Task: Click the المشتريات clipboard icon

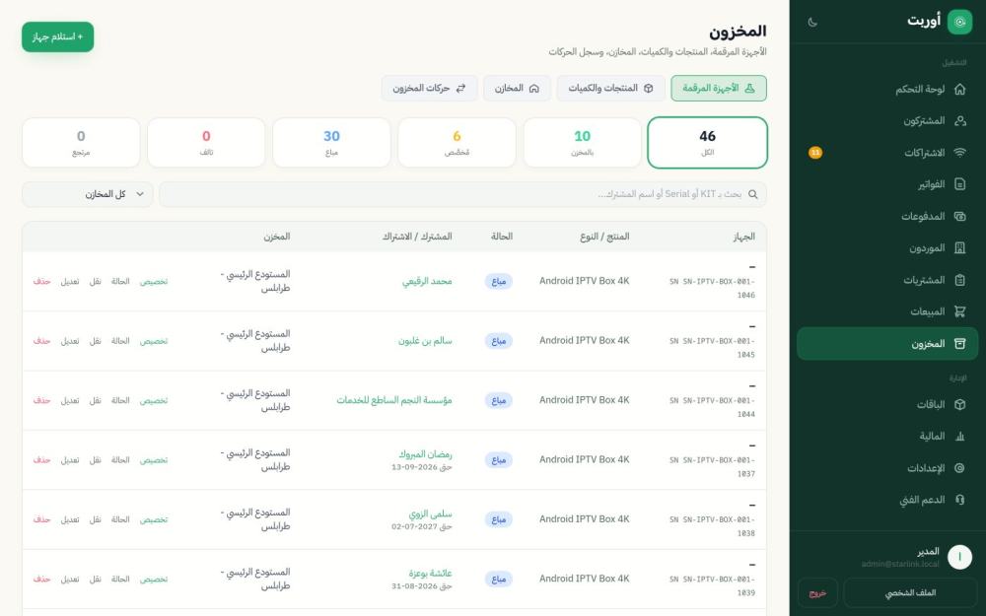Action: pyautogui.click(x=959, y=280)
